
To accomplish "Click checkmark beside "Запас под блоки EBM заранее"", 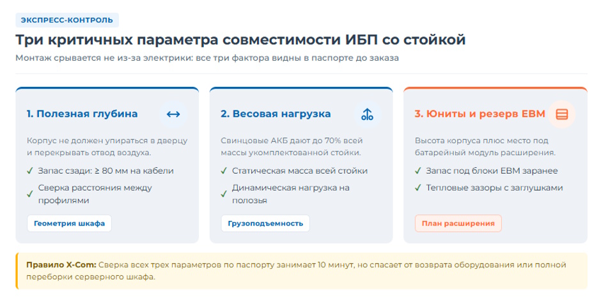I will pyautogui.click(x=418, y=170).
